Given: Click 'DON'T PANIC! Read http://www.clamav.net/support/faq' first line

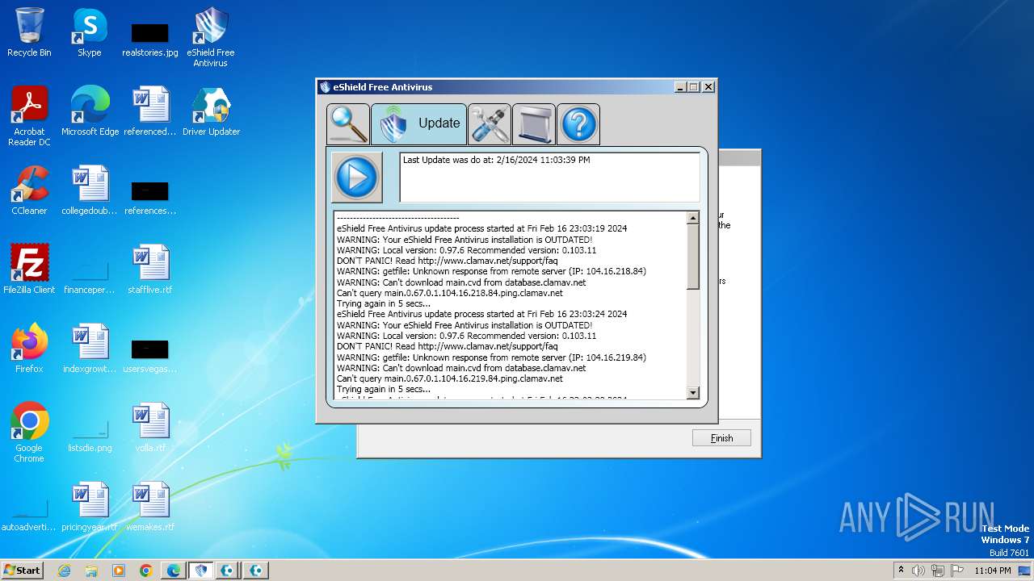Looking at the screenshot, I should coord(447,261).
